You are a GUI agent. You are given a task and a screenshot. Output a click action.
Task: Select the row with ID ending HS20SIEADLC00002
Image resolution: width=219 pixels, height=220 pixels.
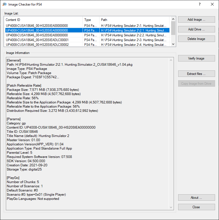pyautogui.click(x=87, y=45)
